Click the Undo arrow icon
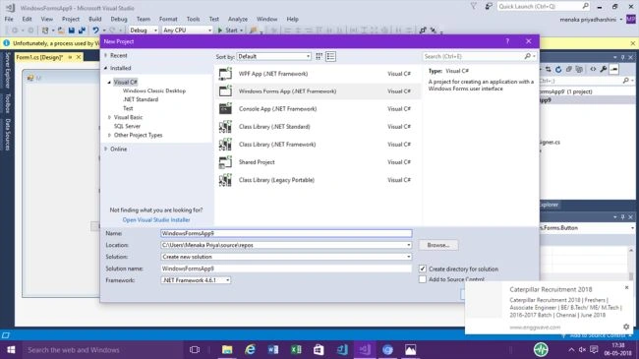 point(95,30)
